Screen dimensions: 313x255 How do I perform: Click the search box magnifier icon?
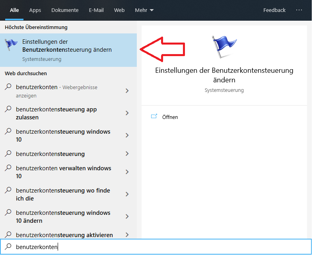(x=8, y=247)
